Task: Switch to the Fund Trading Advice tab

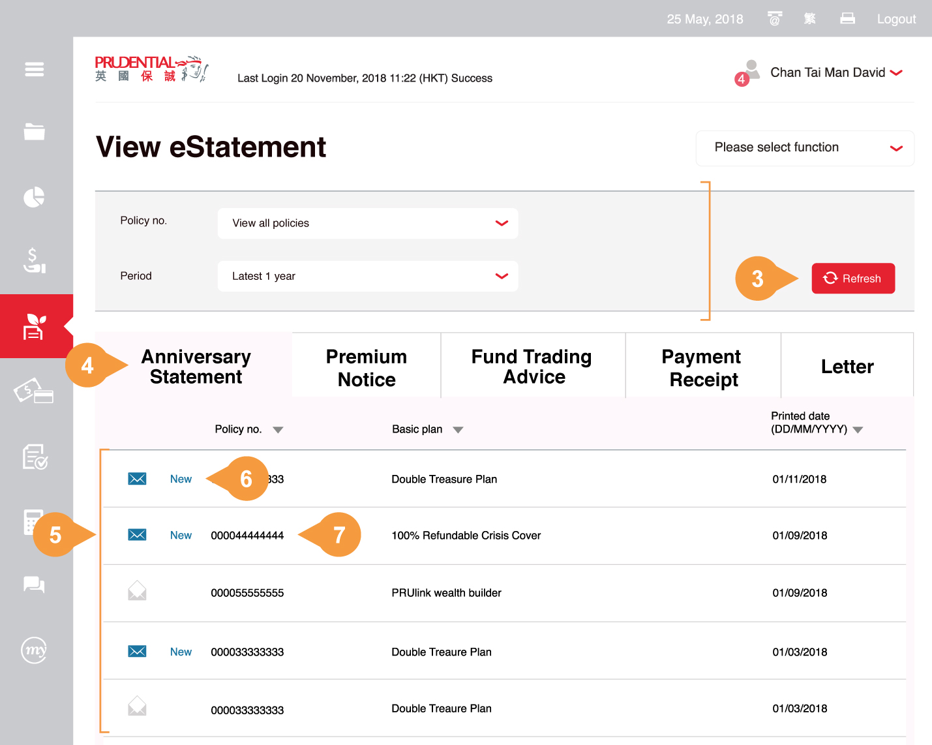Action: point(533,367)
